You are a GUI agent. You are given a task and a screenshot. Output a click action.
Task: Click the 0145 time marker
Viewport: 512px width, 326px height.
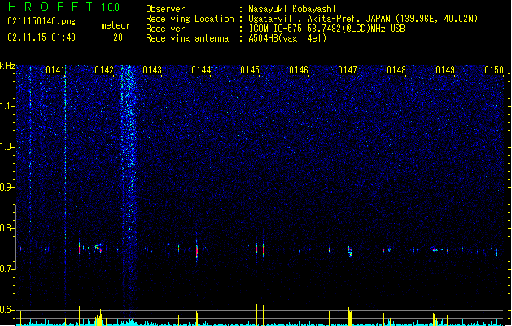(x=250, y=70)
